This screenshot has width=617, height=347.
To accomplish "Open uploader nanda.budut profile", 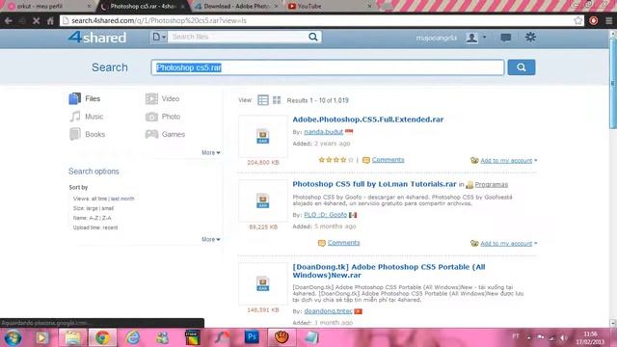I will 324,132.
